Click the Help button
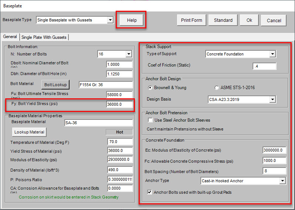295x210 pixels. coord(132,20)
